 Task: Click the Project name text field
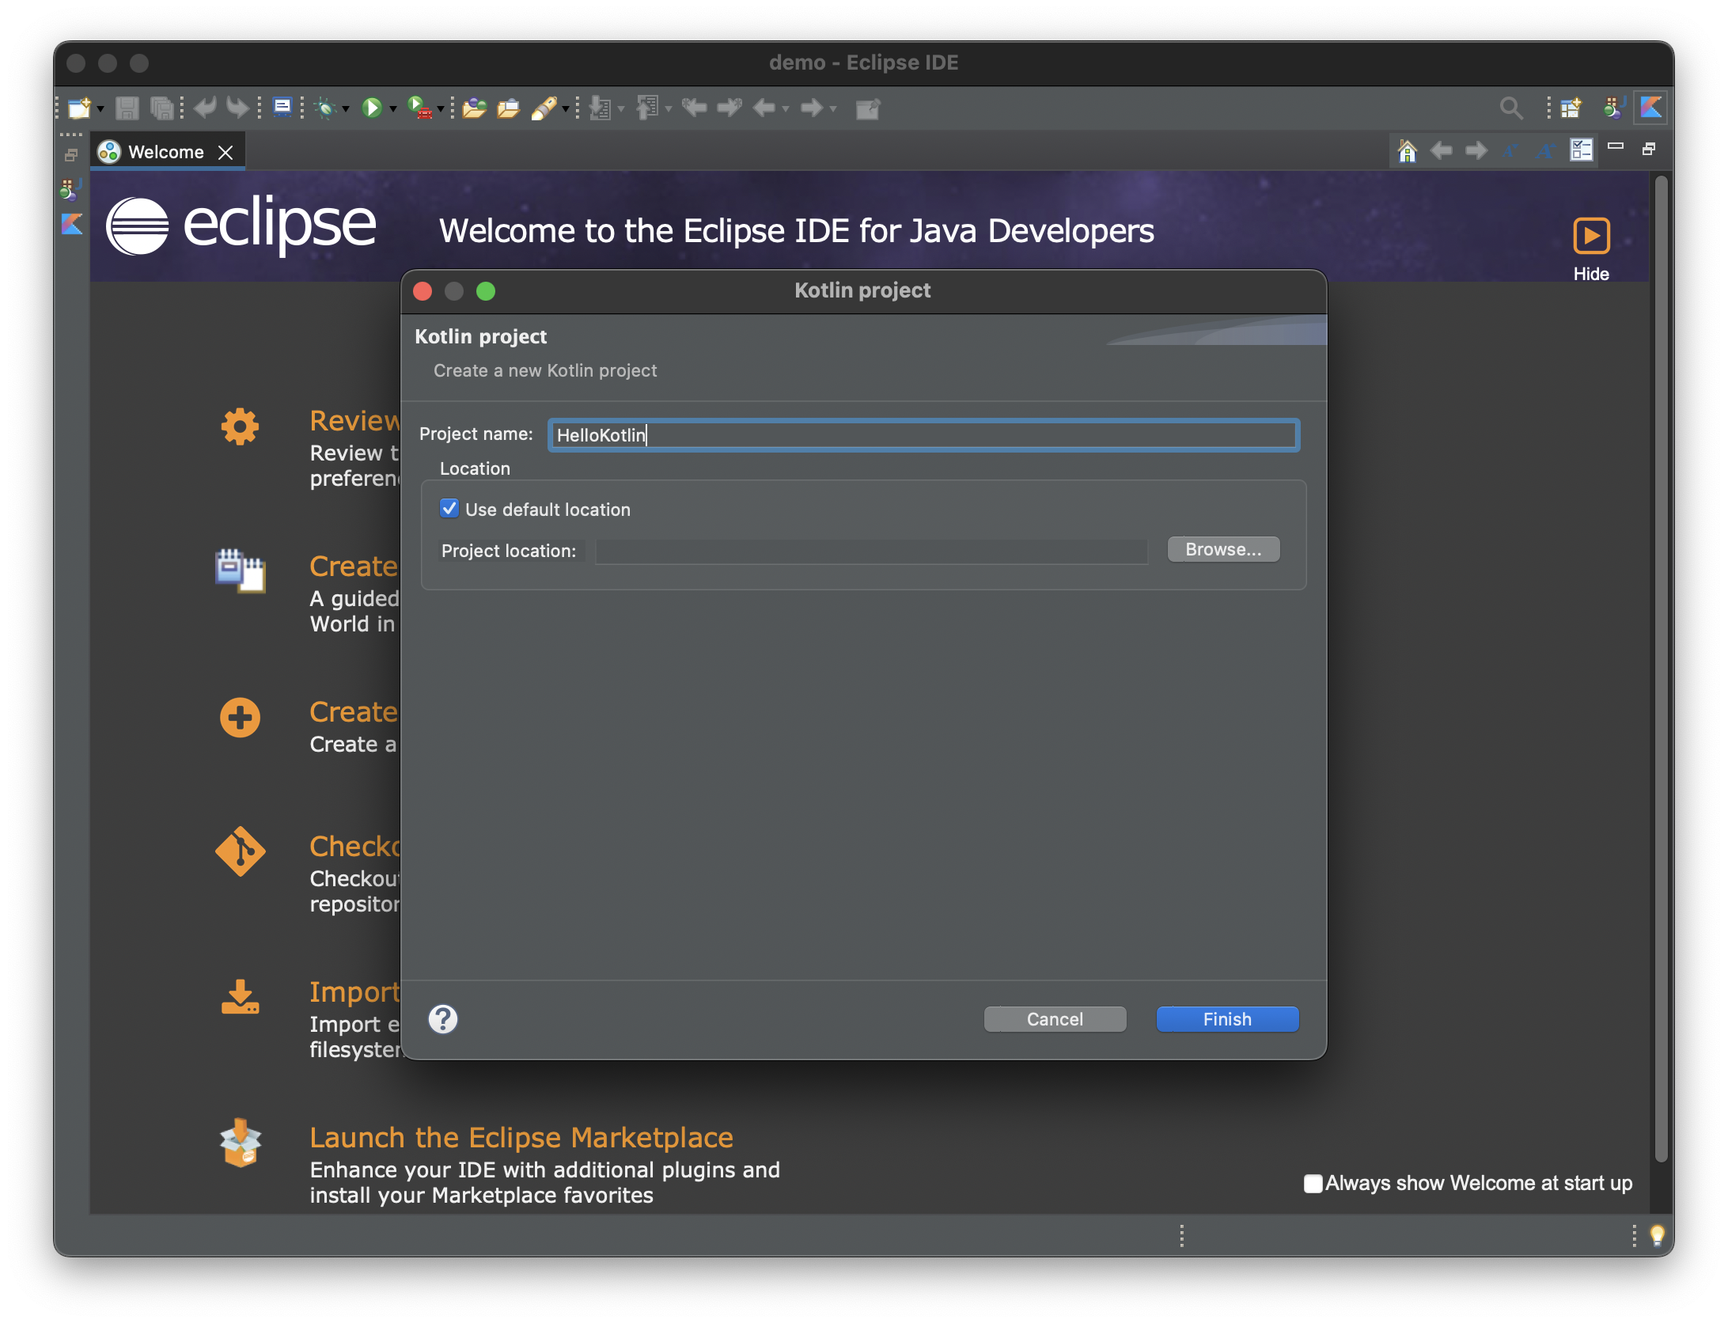923,435
